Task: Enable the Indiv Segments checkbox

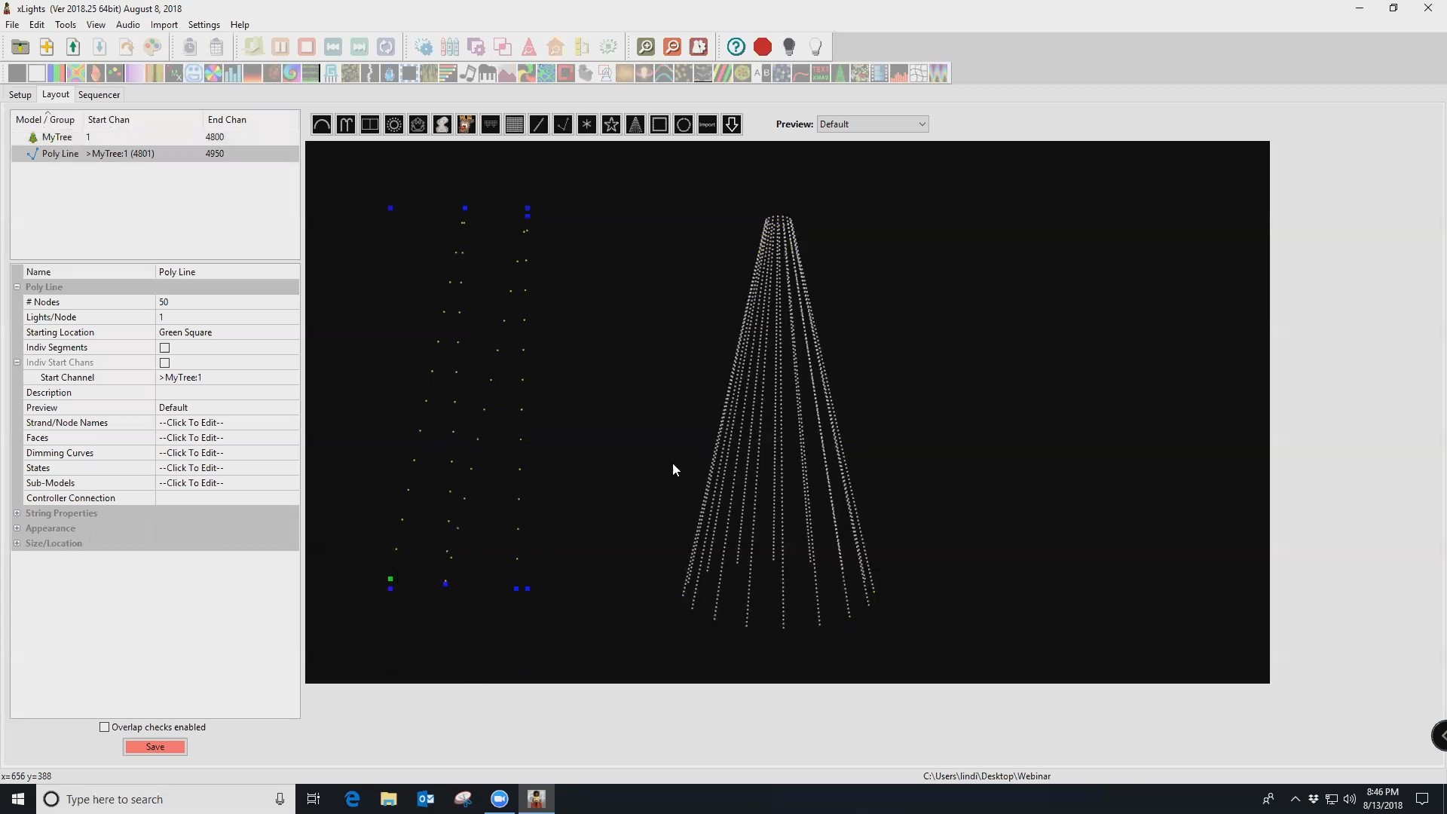Action: pyautogui.click(x=164, y=347)
